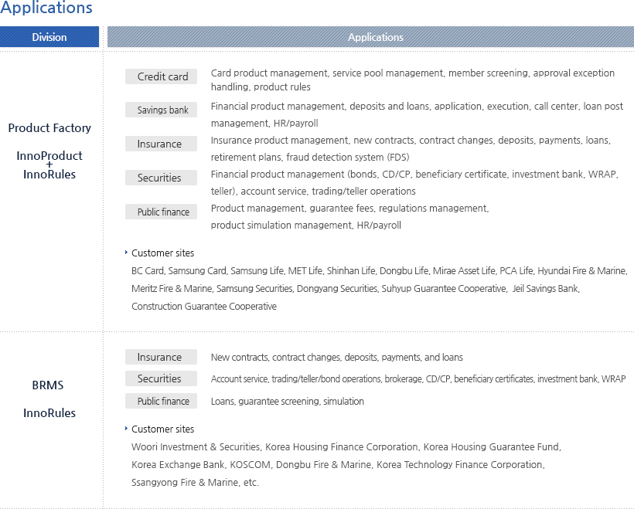Click the Division column header
This screenshot has width=634, height=509.
[49, 37]
